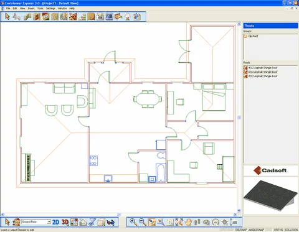Open the Help menu
299x232 pixels.
pyautogui.click(x=72, y=8)
